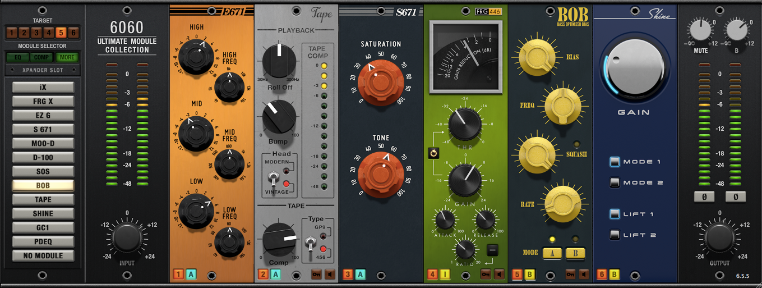Switch module selector to EQ
This screenshot has height=288, width=762.
(18, 57)
